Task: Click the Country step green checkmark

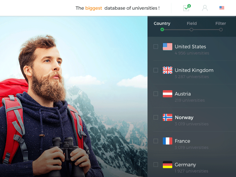Action: click(x=162, y=29)
